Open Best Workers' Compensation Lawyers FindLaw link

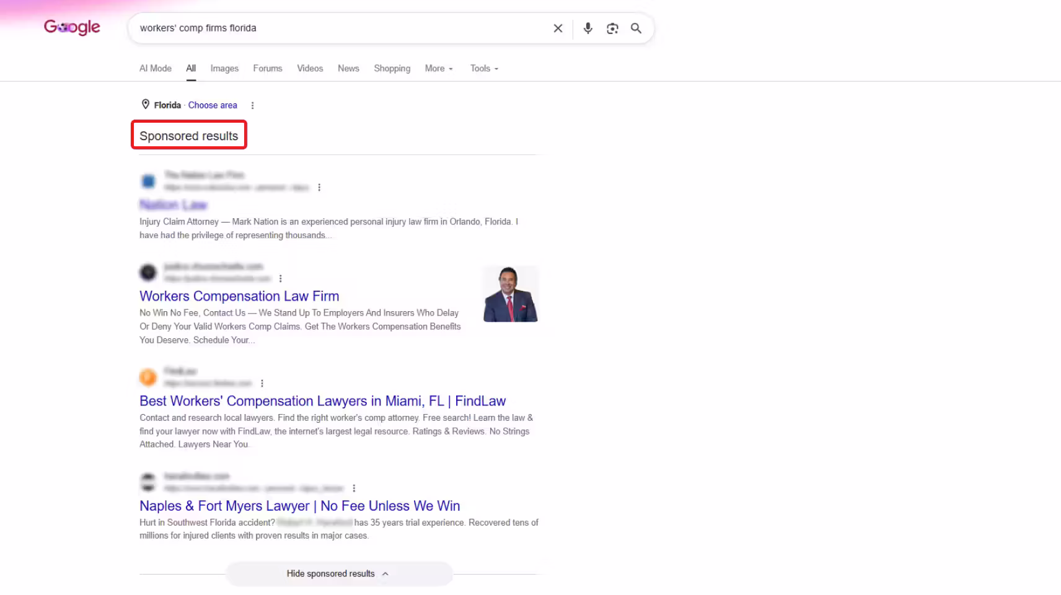point(322,401)
